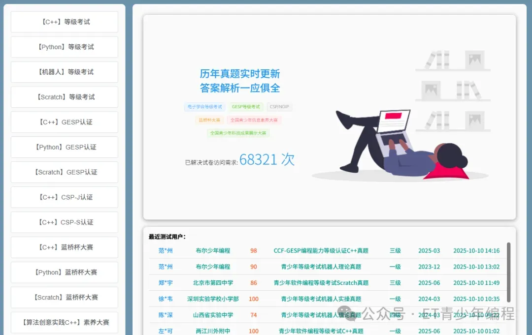Click 2025-06 in 郑*宇's row
532x335 pixels.
click(429, 282)
